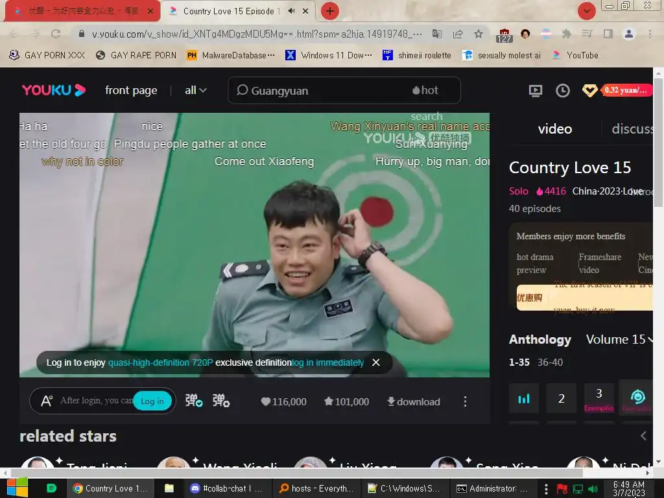Play episode 2
The height and width of the screenshot is (498, 664).
pos(561,399)
